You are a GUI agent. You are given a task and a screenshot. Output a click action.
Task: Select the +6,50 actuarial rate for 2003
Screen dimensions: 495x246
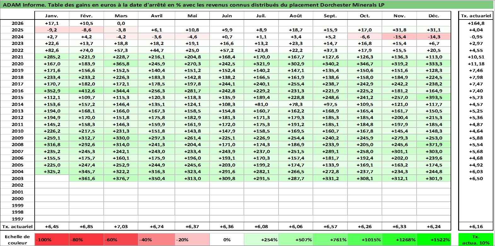click(x=476, y=178)
